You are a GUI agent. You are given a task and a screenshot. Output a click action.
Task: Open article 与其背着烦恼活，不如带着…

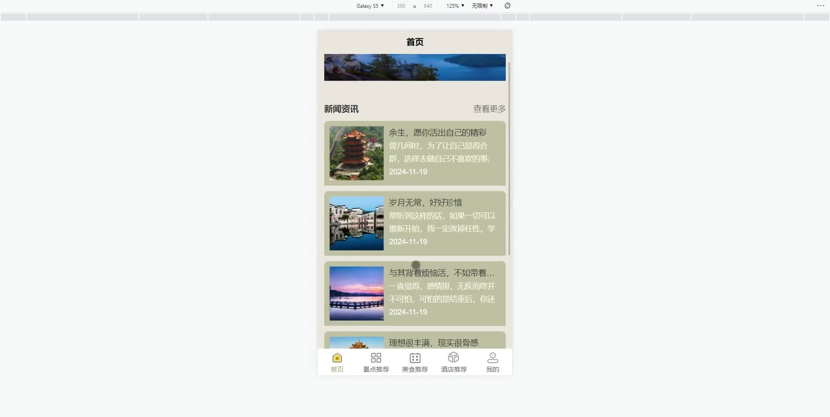coord(441,273)
